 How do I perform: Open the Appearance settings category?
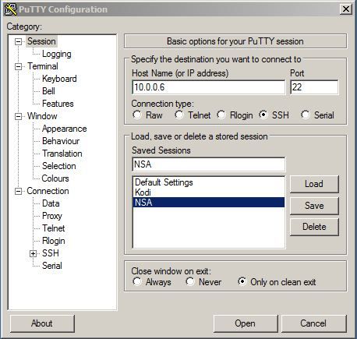[64, 129]
